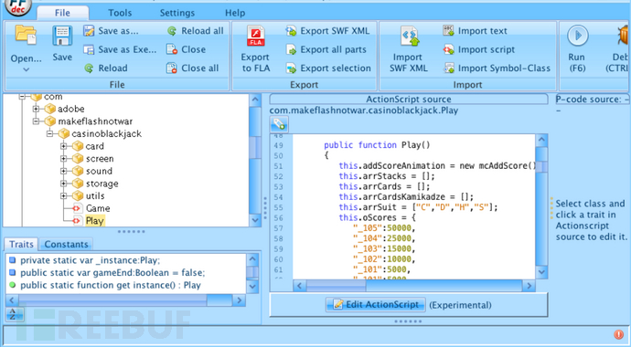
Task: Click Import text
Action: [475, 31]
